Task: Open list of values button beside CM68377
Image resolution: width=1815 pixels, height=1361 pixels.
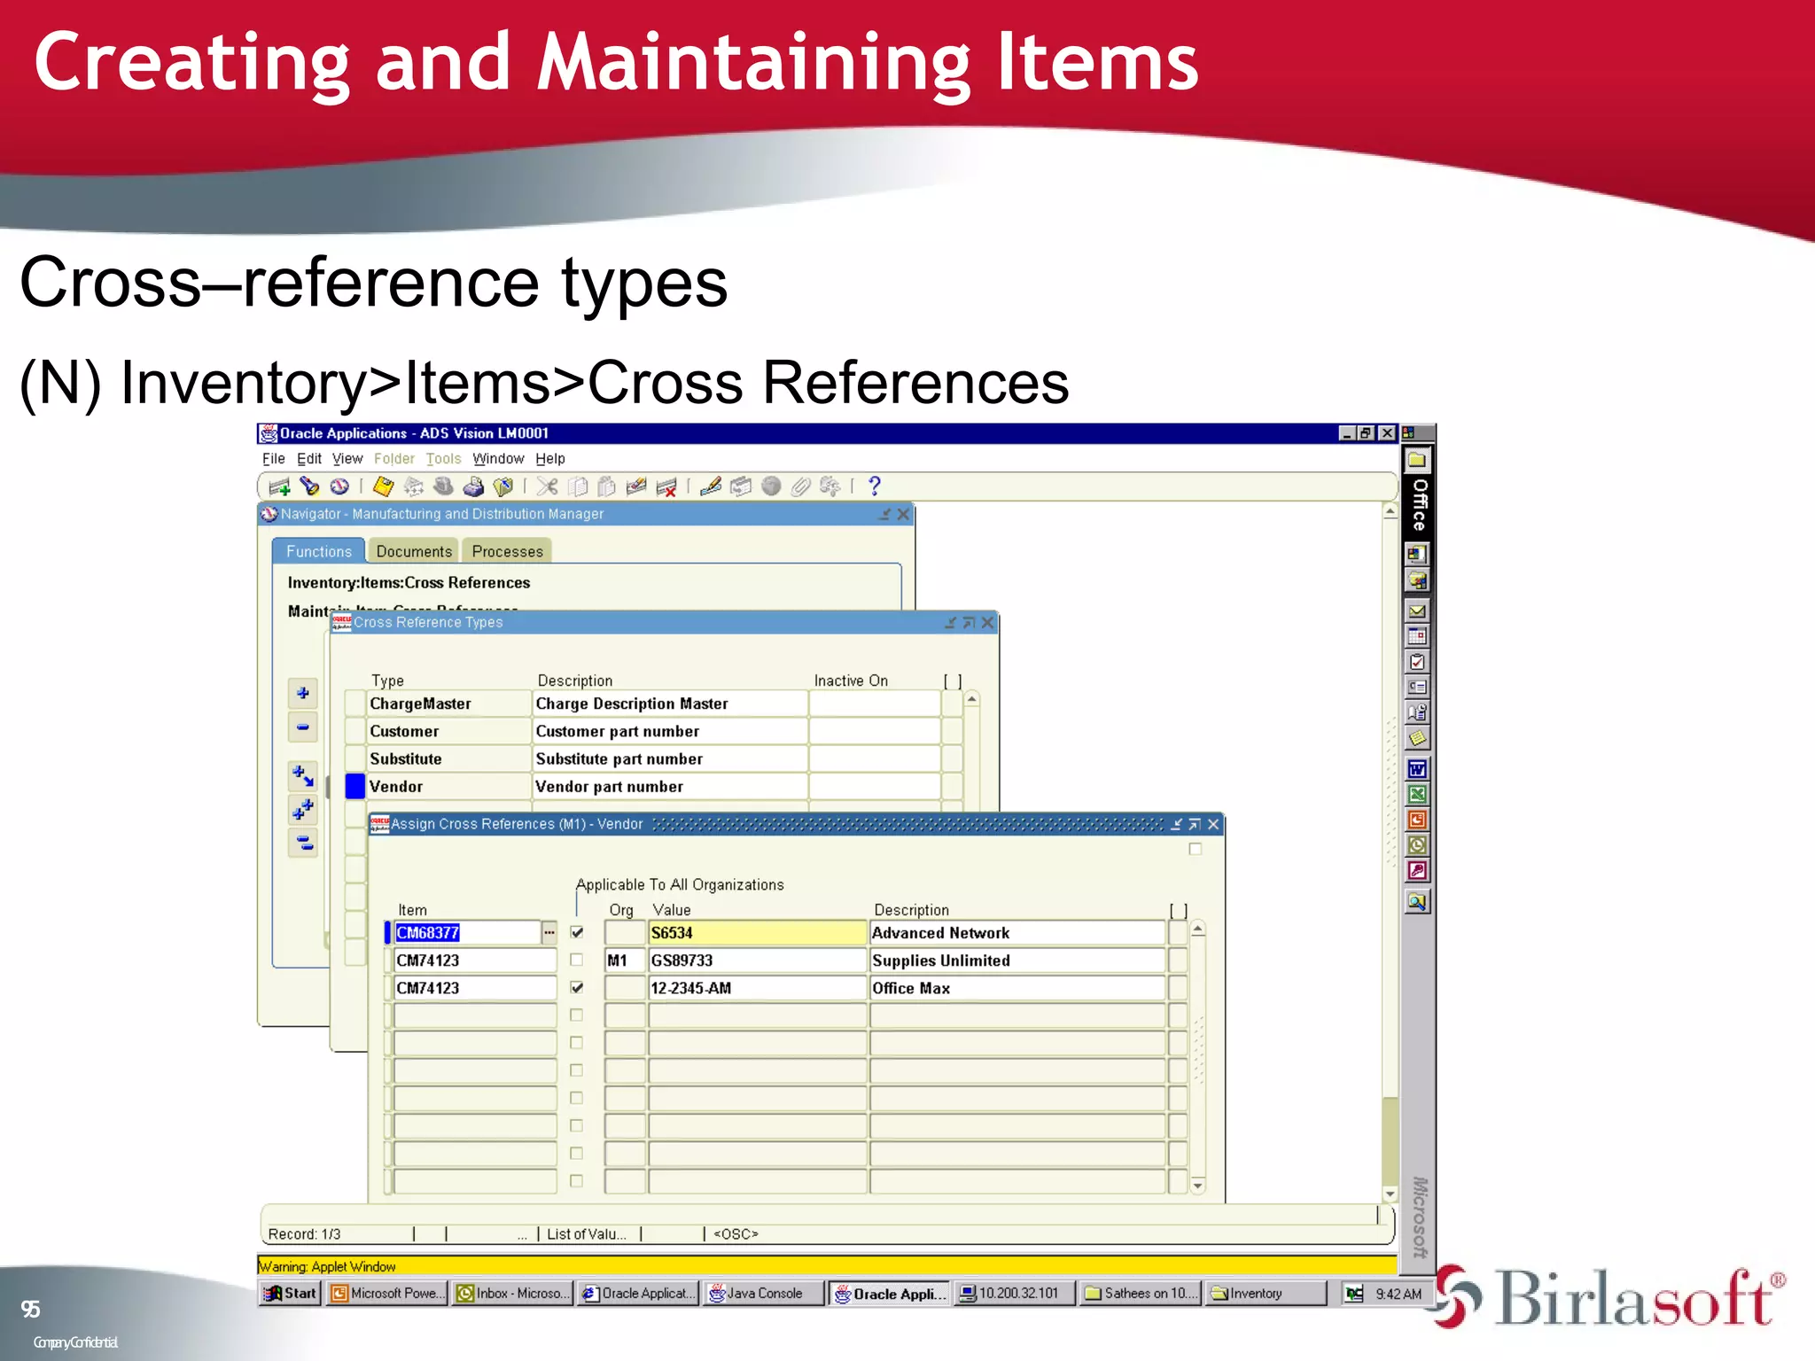Action: [x=549, y=932]
